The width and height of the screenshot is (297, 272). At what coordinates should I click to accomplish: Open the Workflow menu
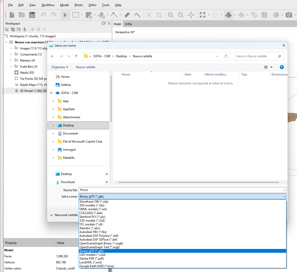coord(48,5)
